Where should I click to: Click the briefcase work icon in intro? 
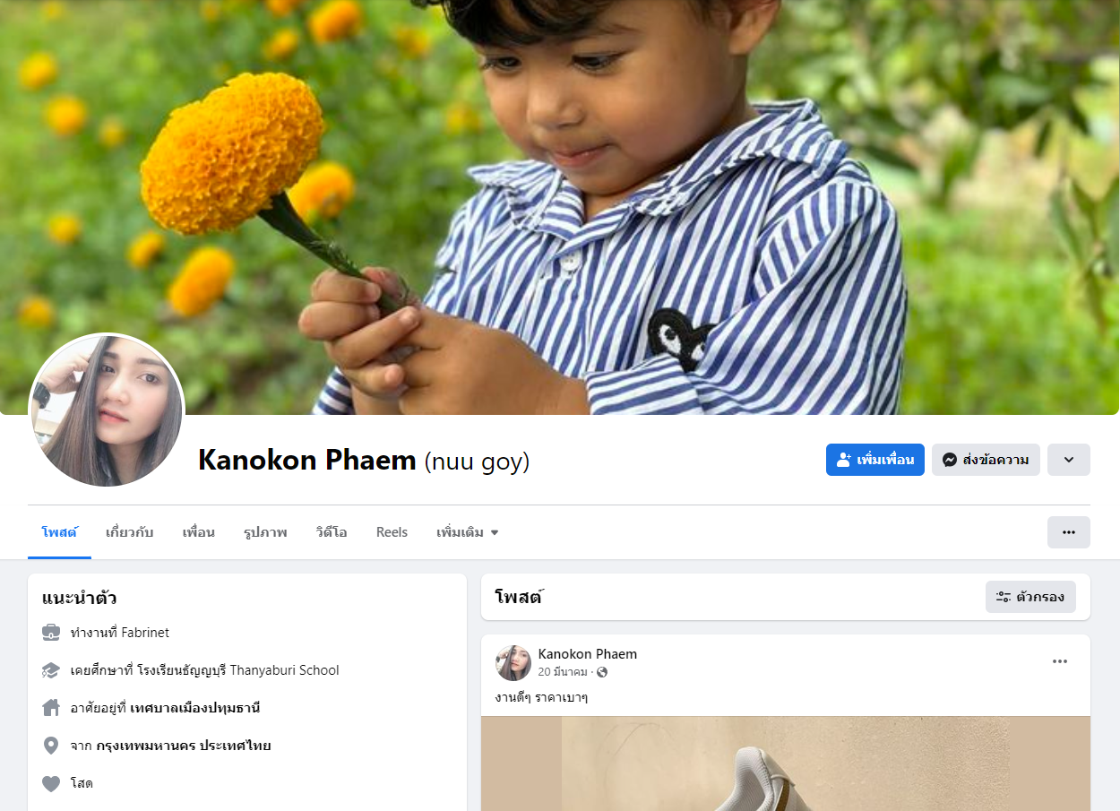pyautogui.click(x=51, y=633)
